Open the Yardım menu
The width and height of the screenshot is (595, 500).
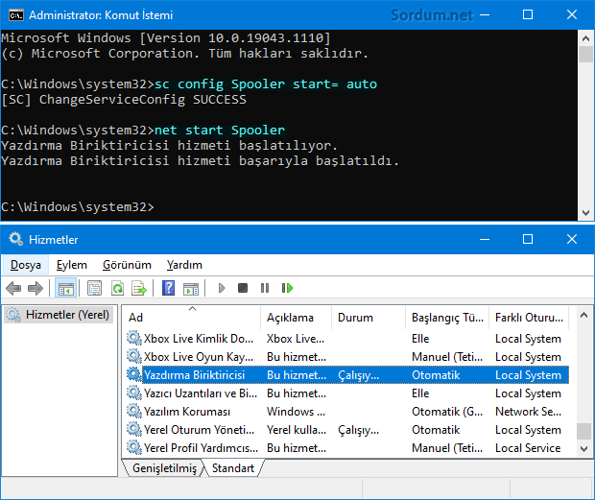[x=184, y=265]
